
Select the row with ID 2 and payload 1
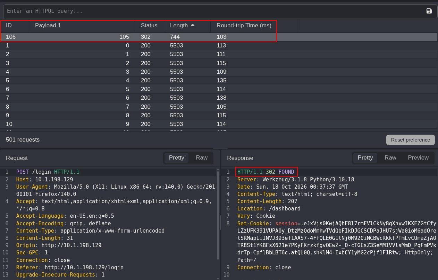tap(219, 54)
